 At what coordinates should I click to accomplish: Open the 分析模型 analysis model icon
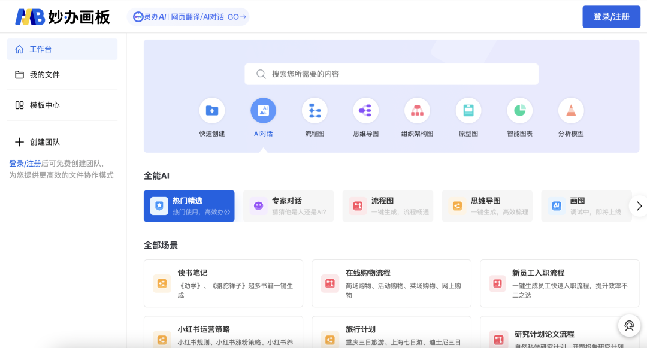[571, 110]
